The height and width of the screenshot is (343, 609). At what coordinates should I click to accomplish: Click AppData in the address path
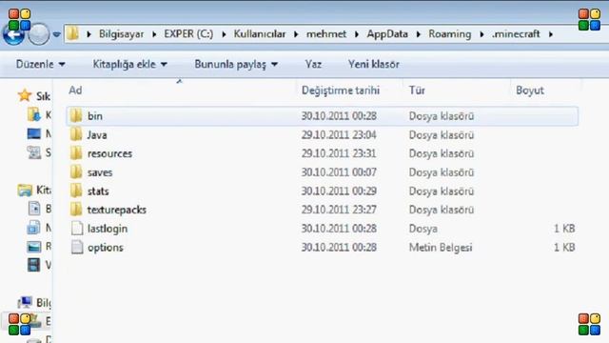pyautogui.click(x=387, y=34)
